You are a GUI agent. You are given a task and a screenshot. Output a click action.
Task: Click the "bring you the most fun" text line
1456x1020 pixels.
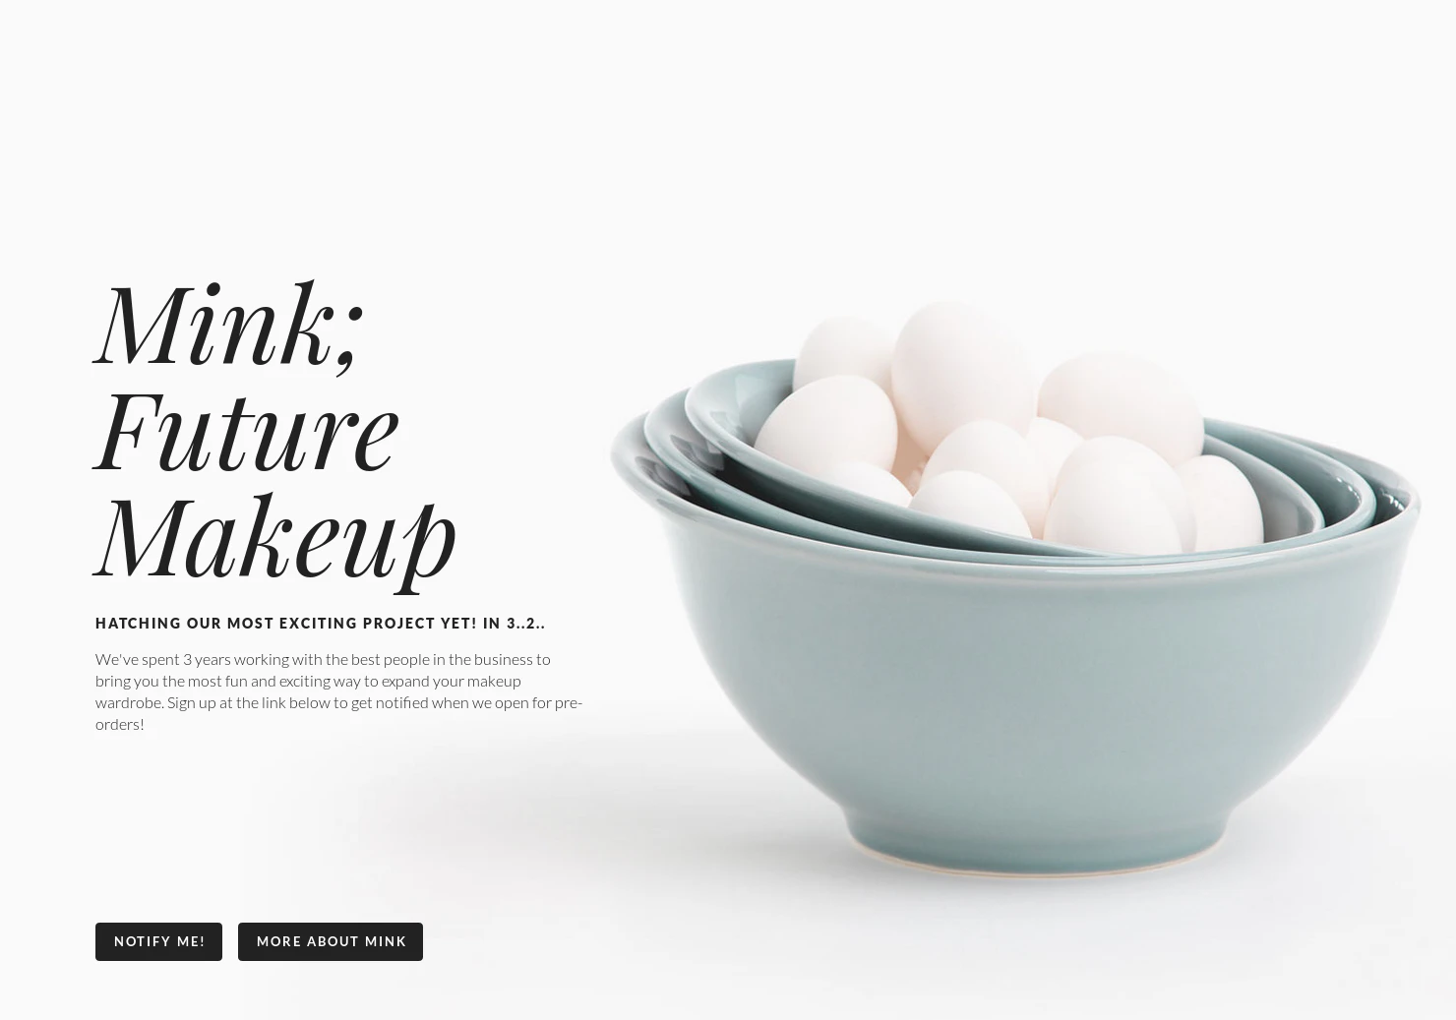point(308,681)
